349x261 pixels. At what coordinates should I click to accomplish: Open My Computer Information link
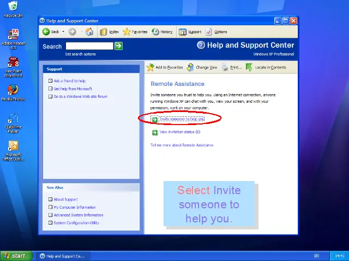(x=75, y=207)
